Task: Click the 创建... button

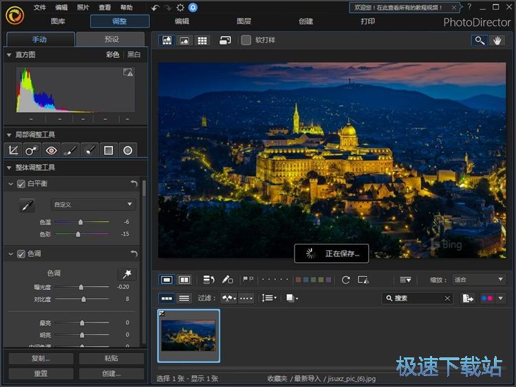Action: click(x=111, y=373)
